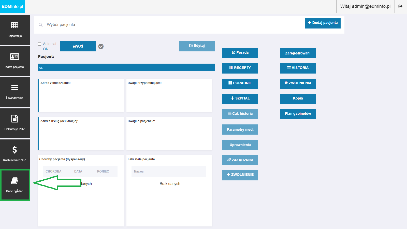This screenshot has height=229, width=407.
Task: Open Plan gabinetów
Action: coord(298,114)
